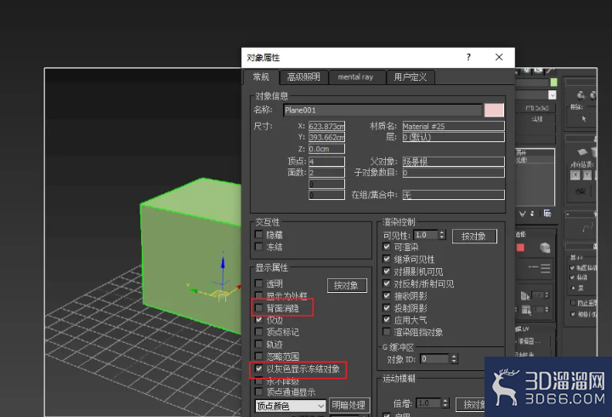Toggle the 透明 checkbox

coord(258,283)
